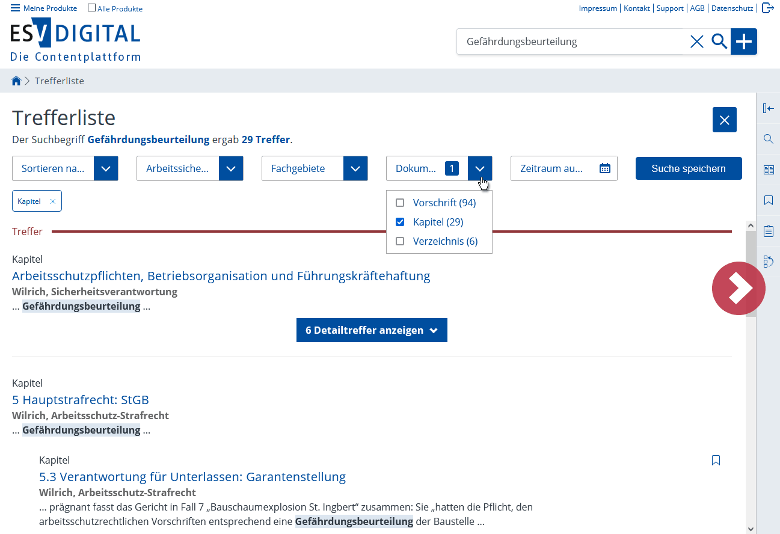The width and height of the screenshot is (780, 534).
Task: Collapse the right sidebar panel
Action: 768,108
